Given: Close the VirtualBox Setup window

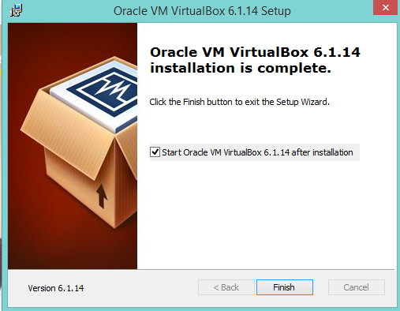Looking at the screenshot, I should [385, 7].
